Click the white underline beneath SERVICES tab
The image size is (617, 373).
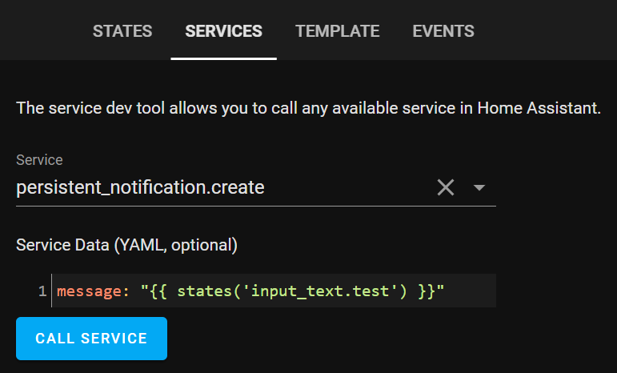coord(223,58)
